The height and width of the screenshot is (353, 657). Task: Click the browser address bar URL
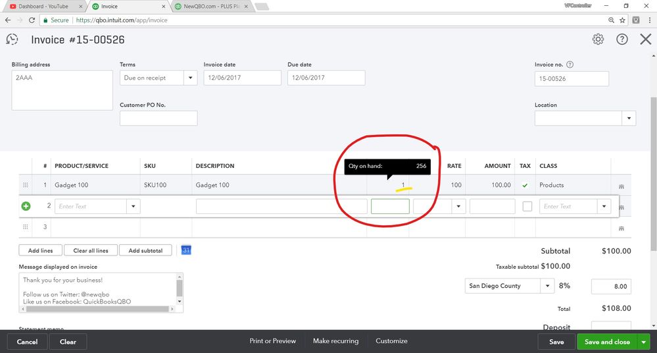(122, 20)
